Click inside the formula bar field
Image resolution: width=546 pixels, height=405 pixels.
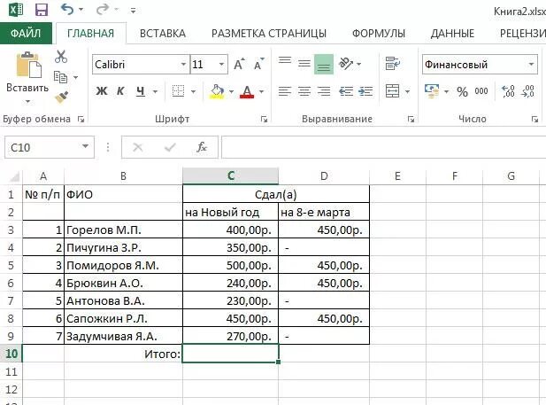(383, 147)
